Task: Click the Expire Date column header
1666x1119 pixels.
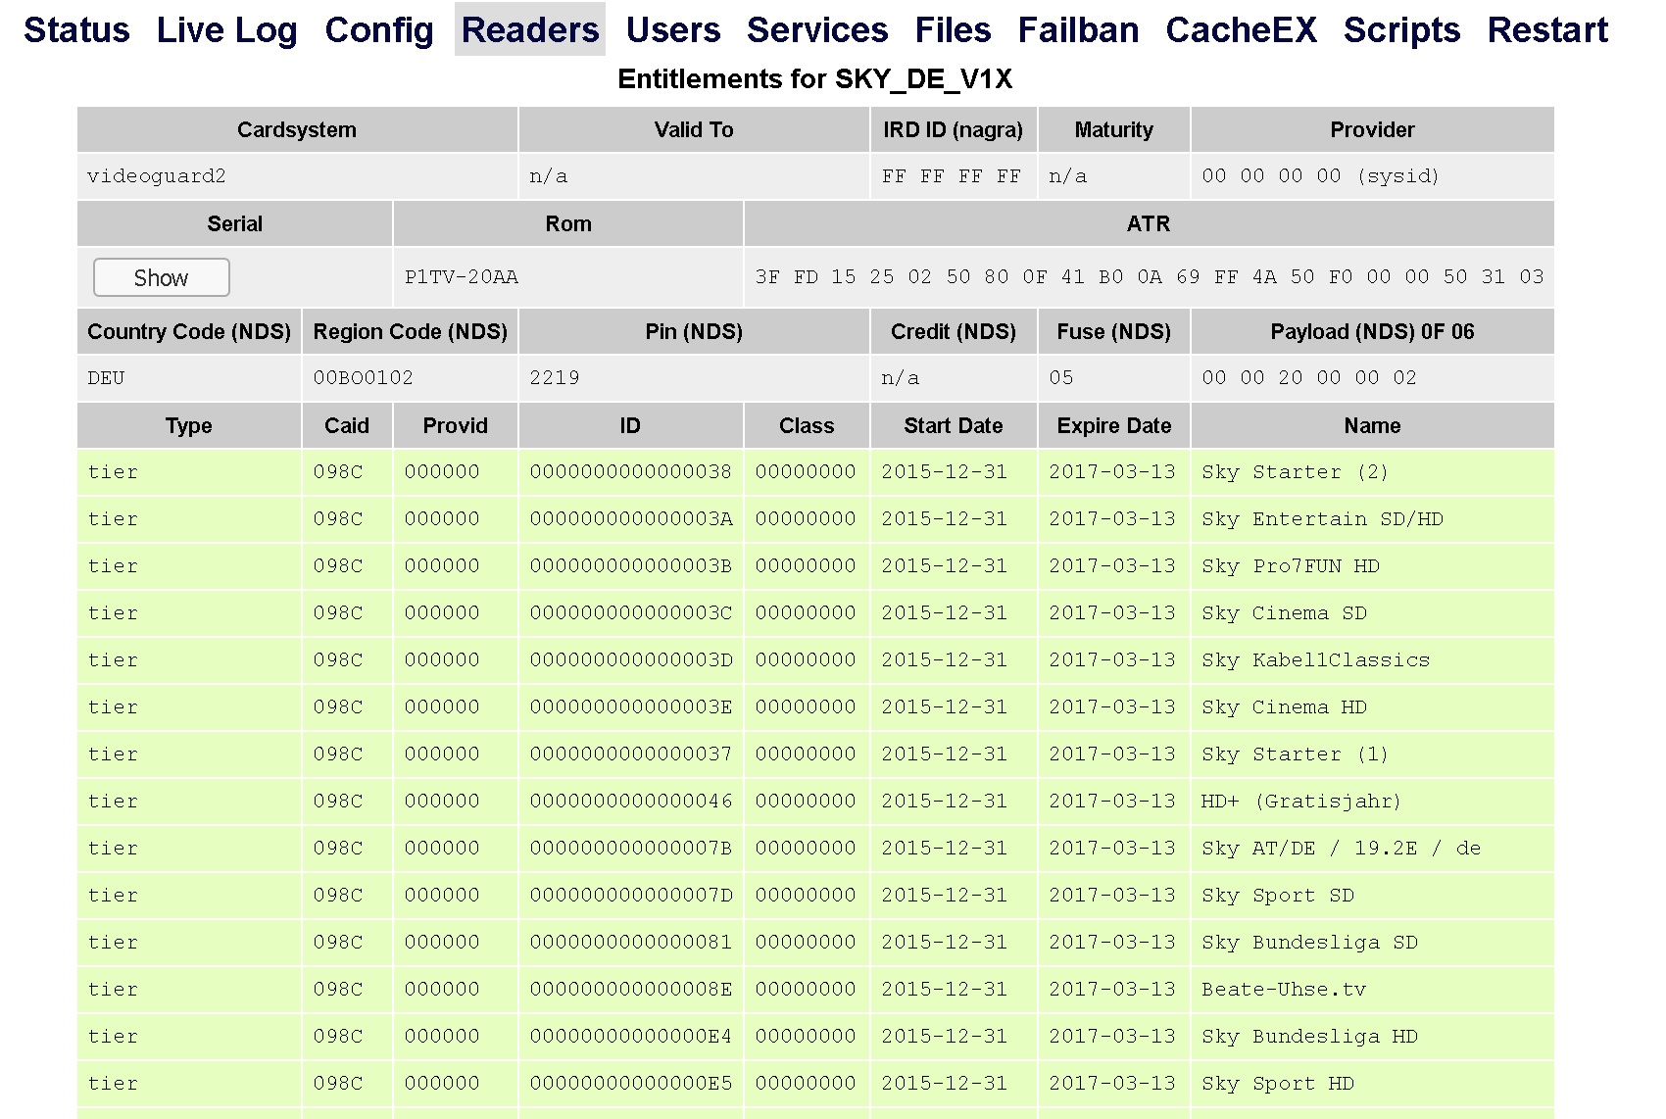Action: click(x=1114, y=425)
